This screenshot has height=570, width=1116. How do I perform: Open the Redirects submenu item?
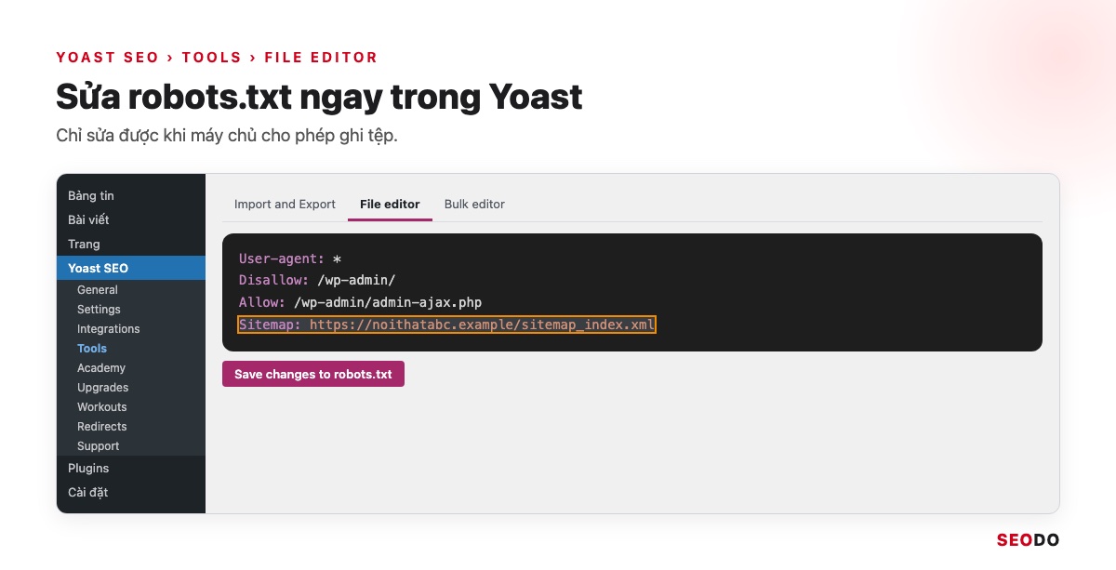[x=131, y=427]
